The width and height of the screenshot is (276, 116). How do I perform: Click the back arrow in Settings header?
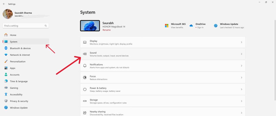click(x=4, y=4)
